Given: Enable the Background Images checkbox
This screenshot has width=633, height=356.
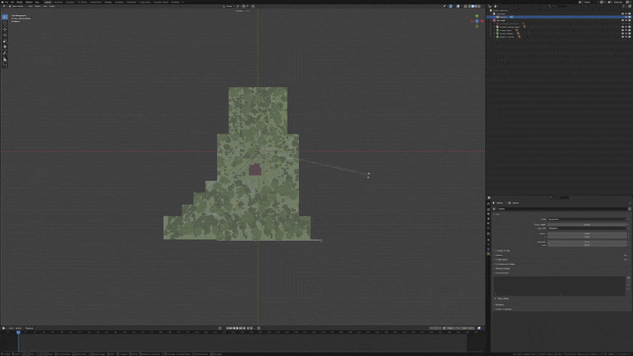Looking at the screenshot, I should [x=496, y=264].
